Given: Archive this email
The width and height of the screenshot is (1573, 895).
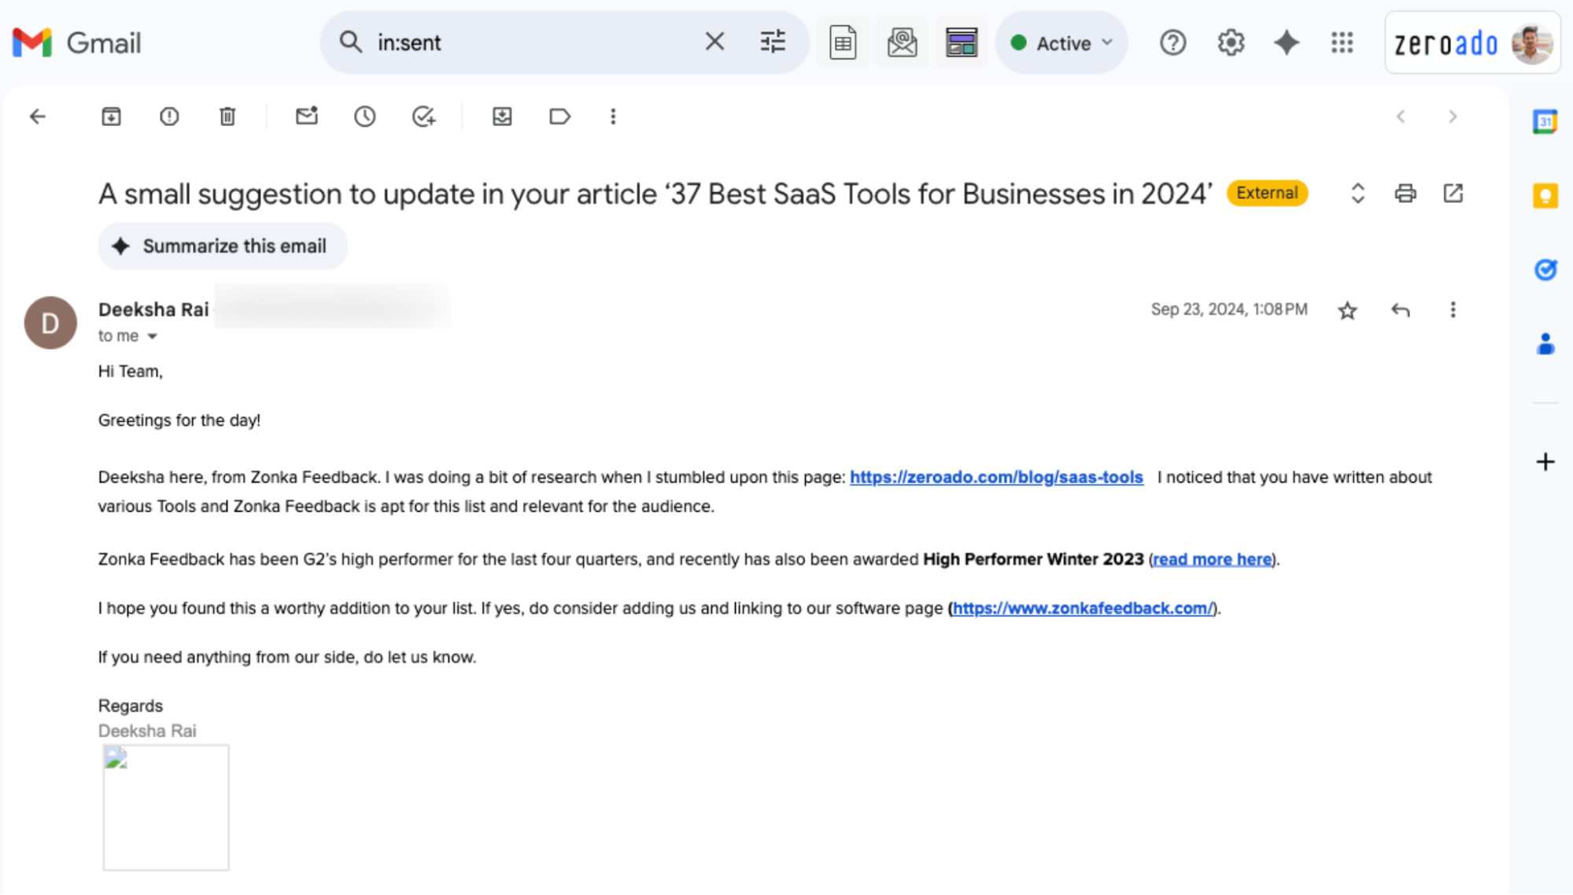Looking at the screenshot, I should click(x=111, y=116).
